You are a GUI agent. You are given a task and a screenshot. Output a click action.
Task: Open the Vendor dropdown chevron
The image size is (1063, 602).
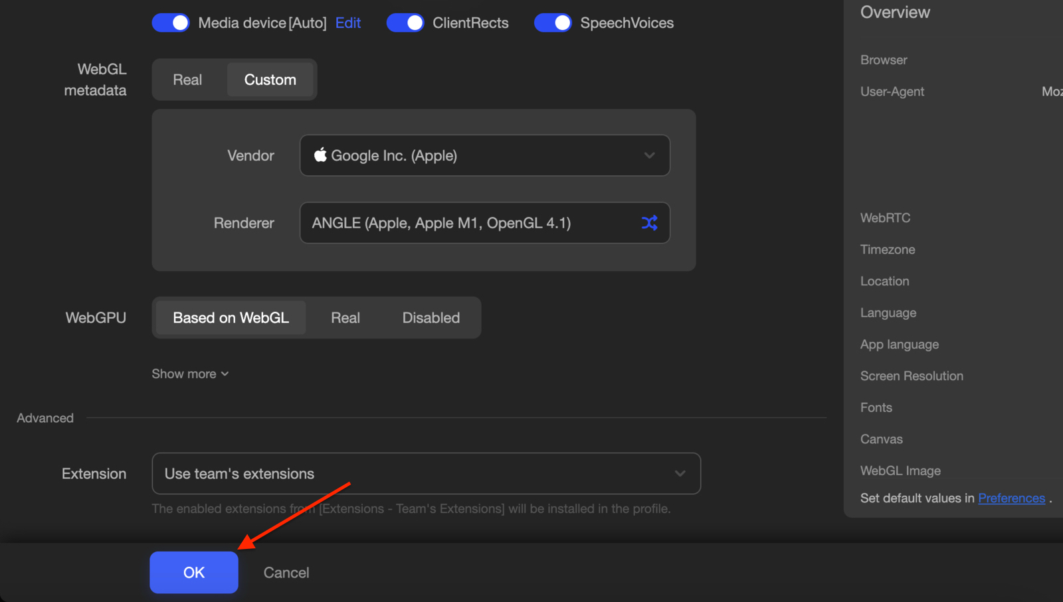(649, 155)
